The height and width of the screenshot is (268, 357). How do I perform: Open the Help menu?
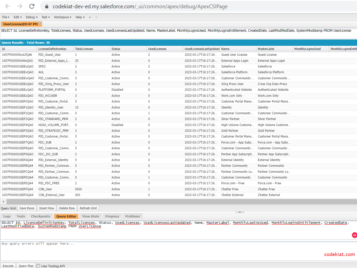[x=80, y=17]
